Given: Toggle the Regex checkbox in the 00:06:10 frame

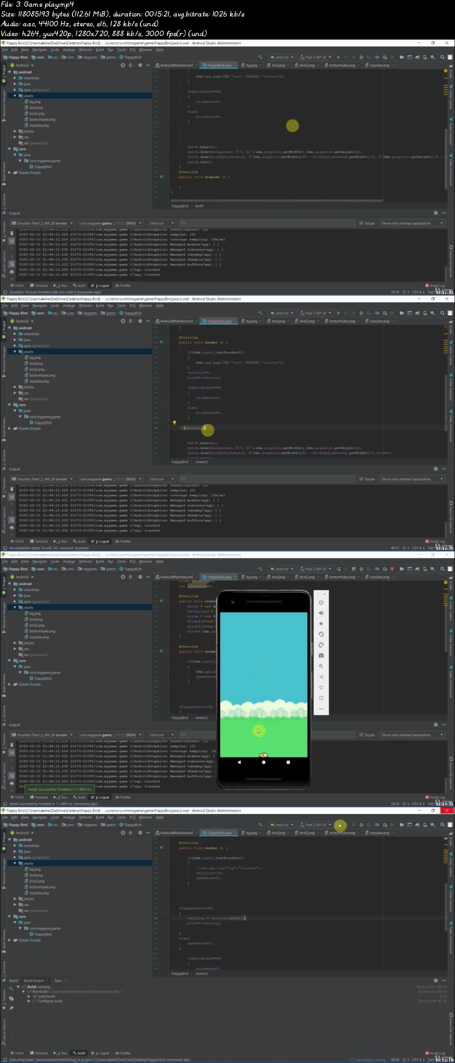Looking at the screenshot, I should (x=361, y=479).
